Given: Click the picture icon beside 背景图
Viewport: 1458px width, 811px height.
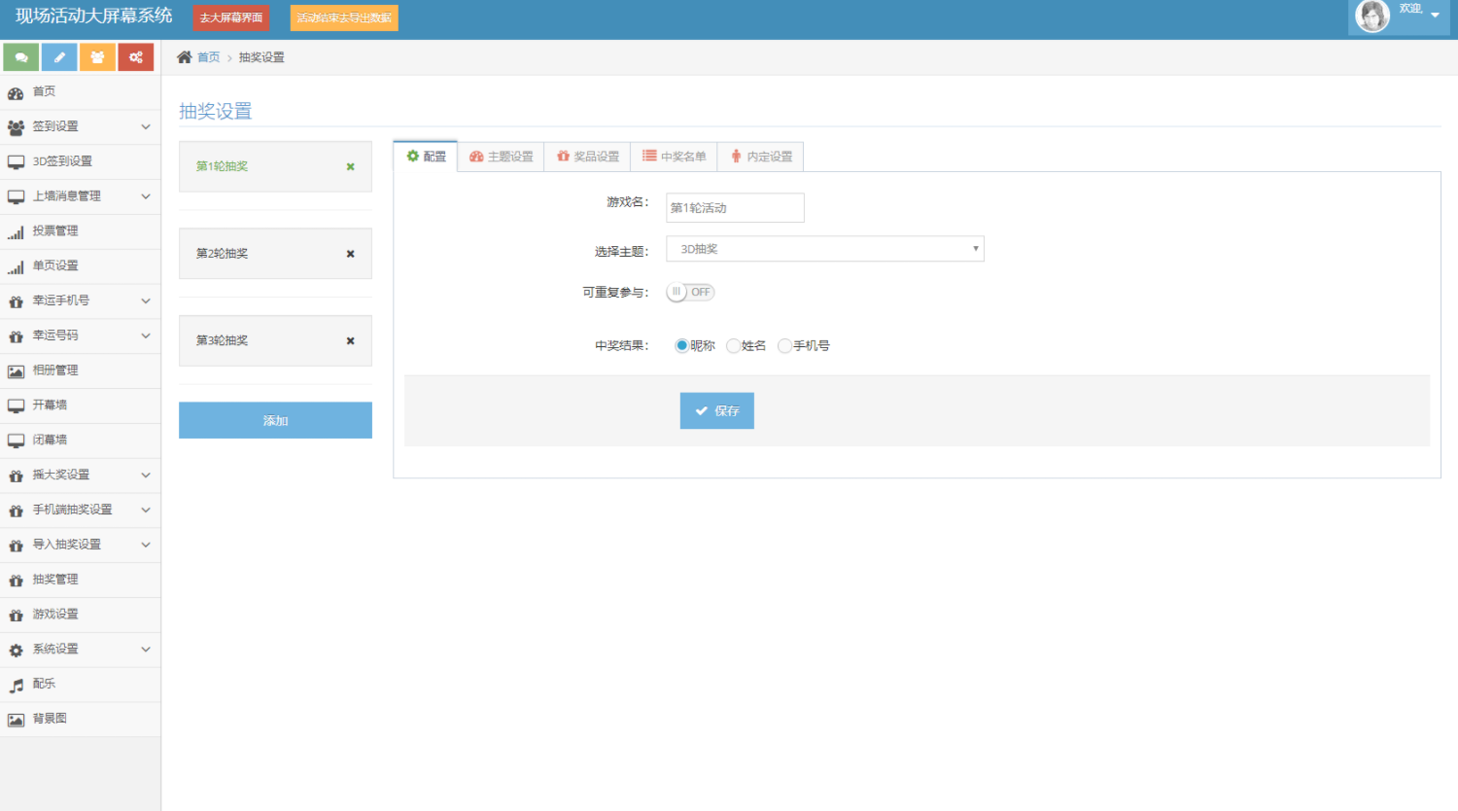Looking at the screenshot, I should (x=16, y=721).
